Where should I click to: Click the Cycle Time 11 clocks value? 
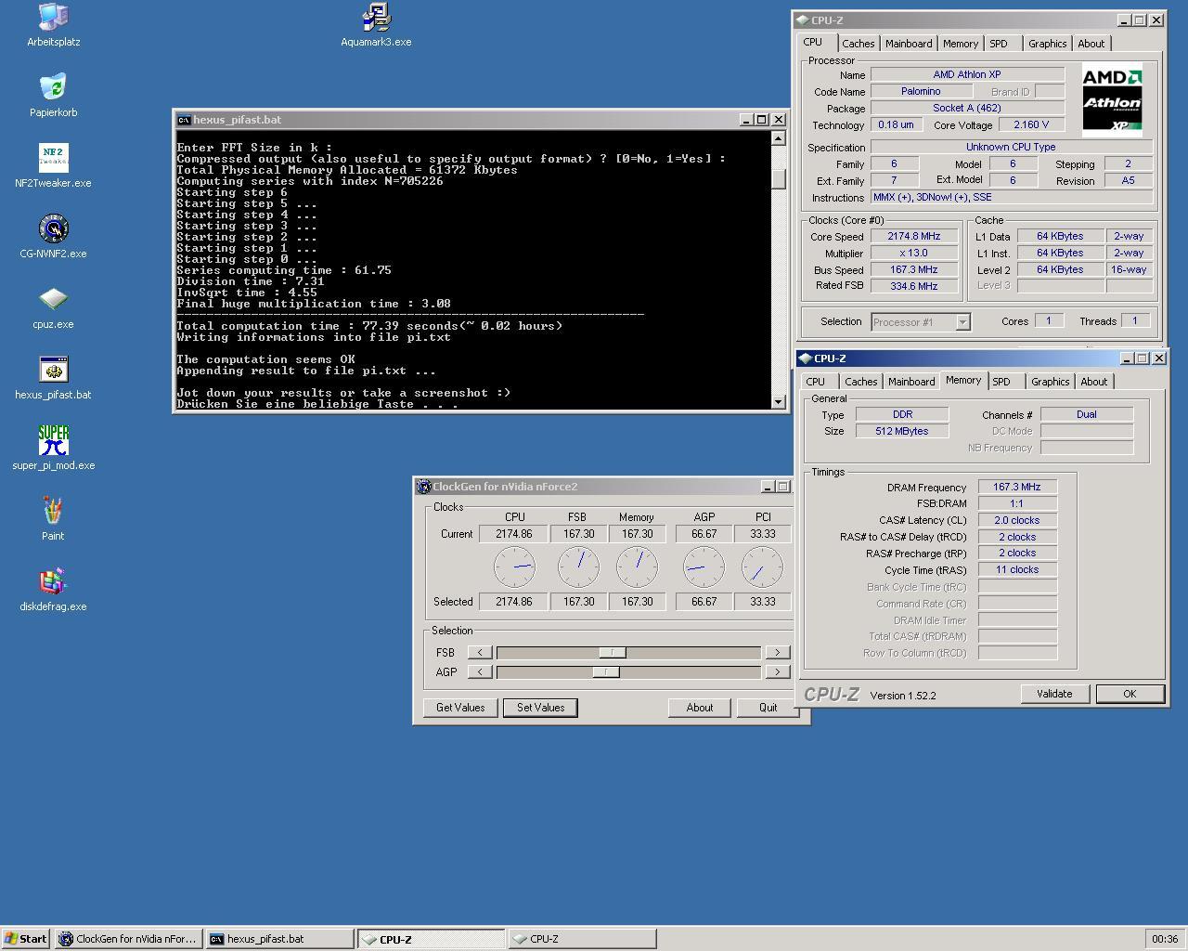pos(1017,570)
